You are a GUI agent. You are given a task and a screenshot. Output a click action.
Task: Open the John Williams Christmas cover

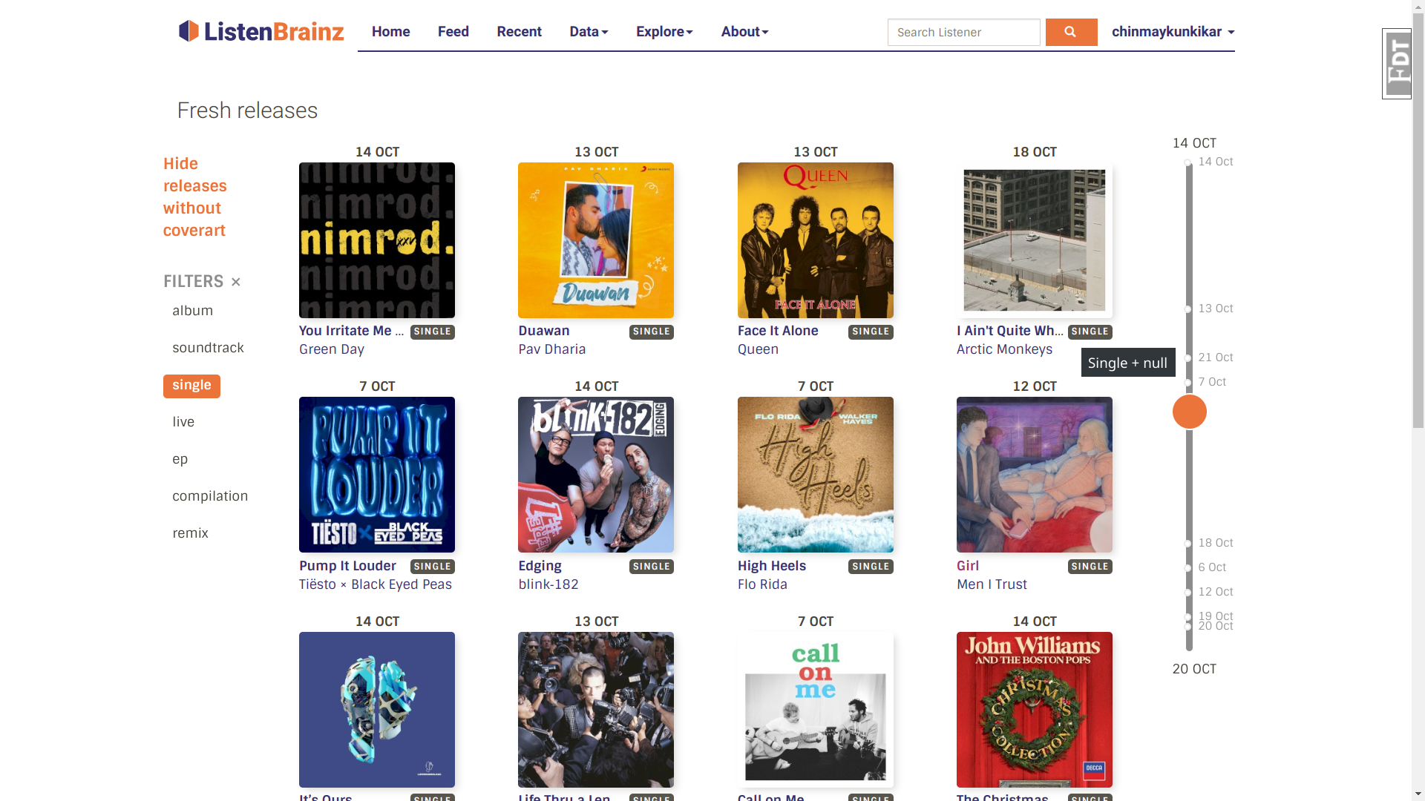[x=1034, y=710]
